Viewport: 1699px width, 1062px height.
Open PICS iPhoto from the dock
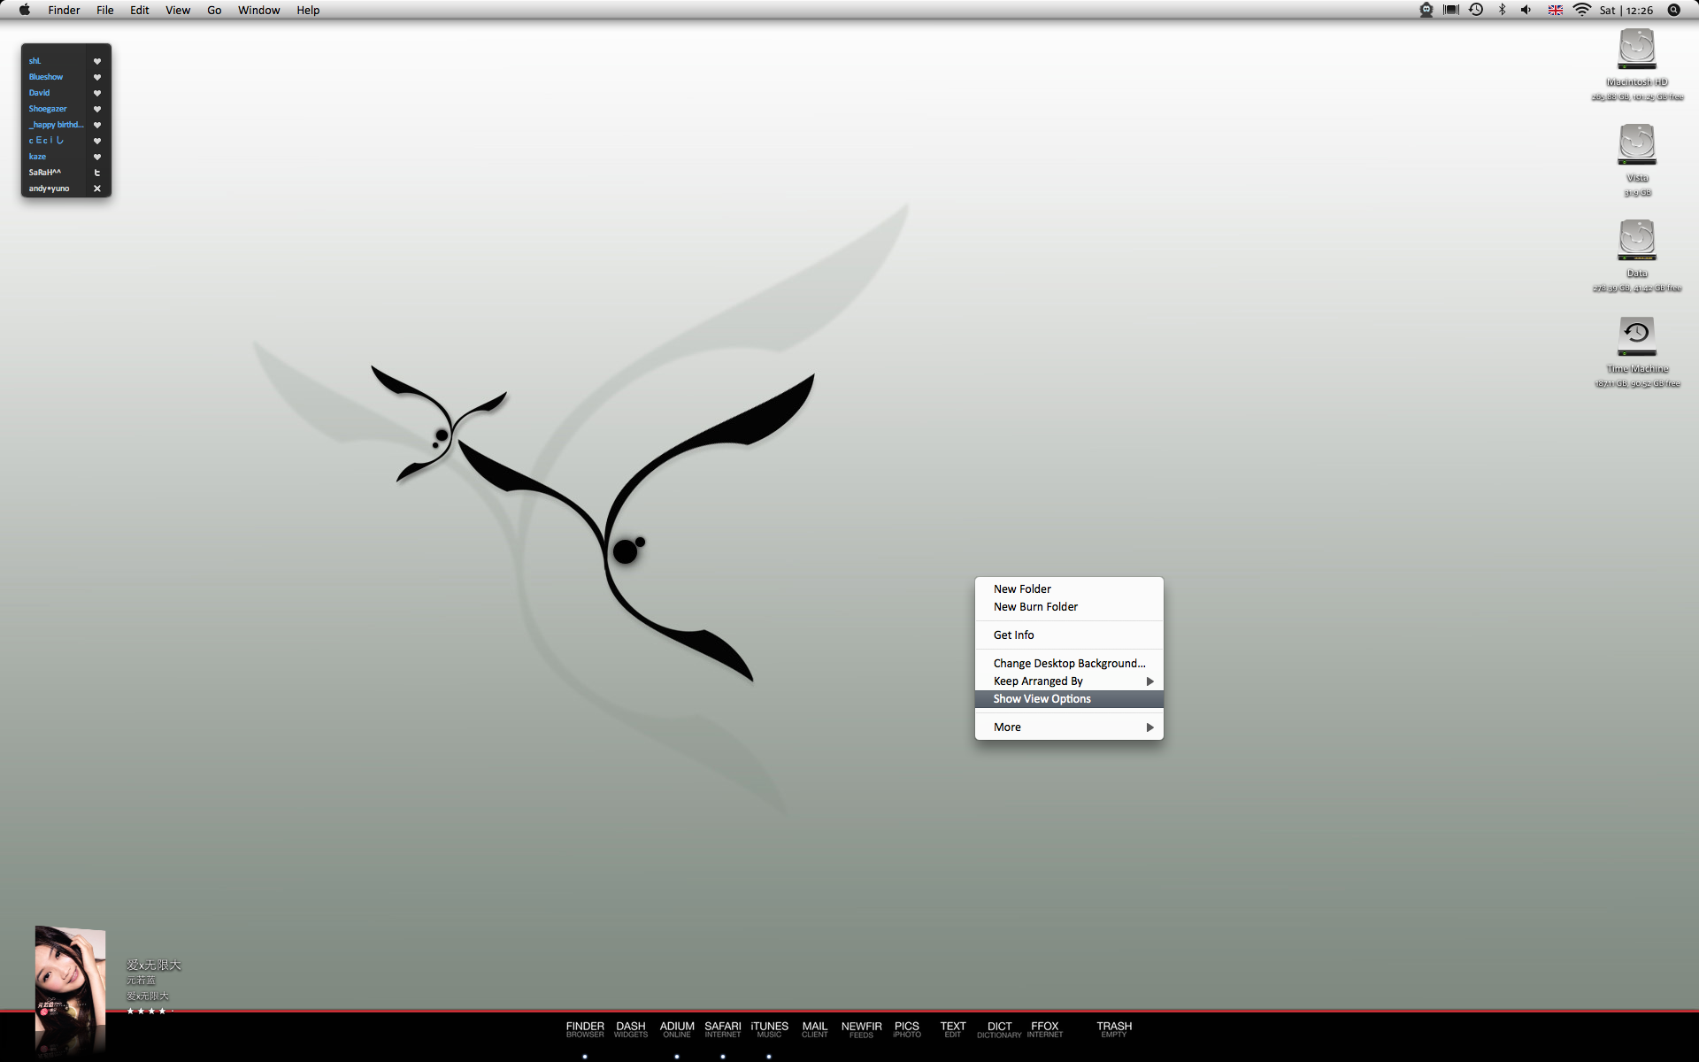907,1029
